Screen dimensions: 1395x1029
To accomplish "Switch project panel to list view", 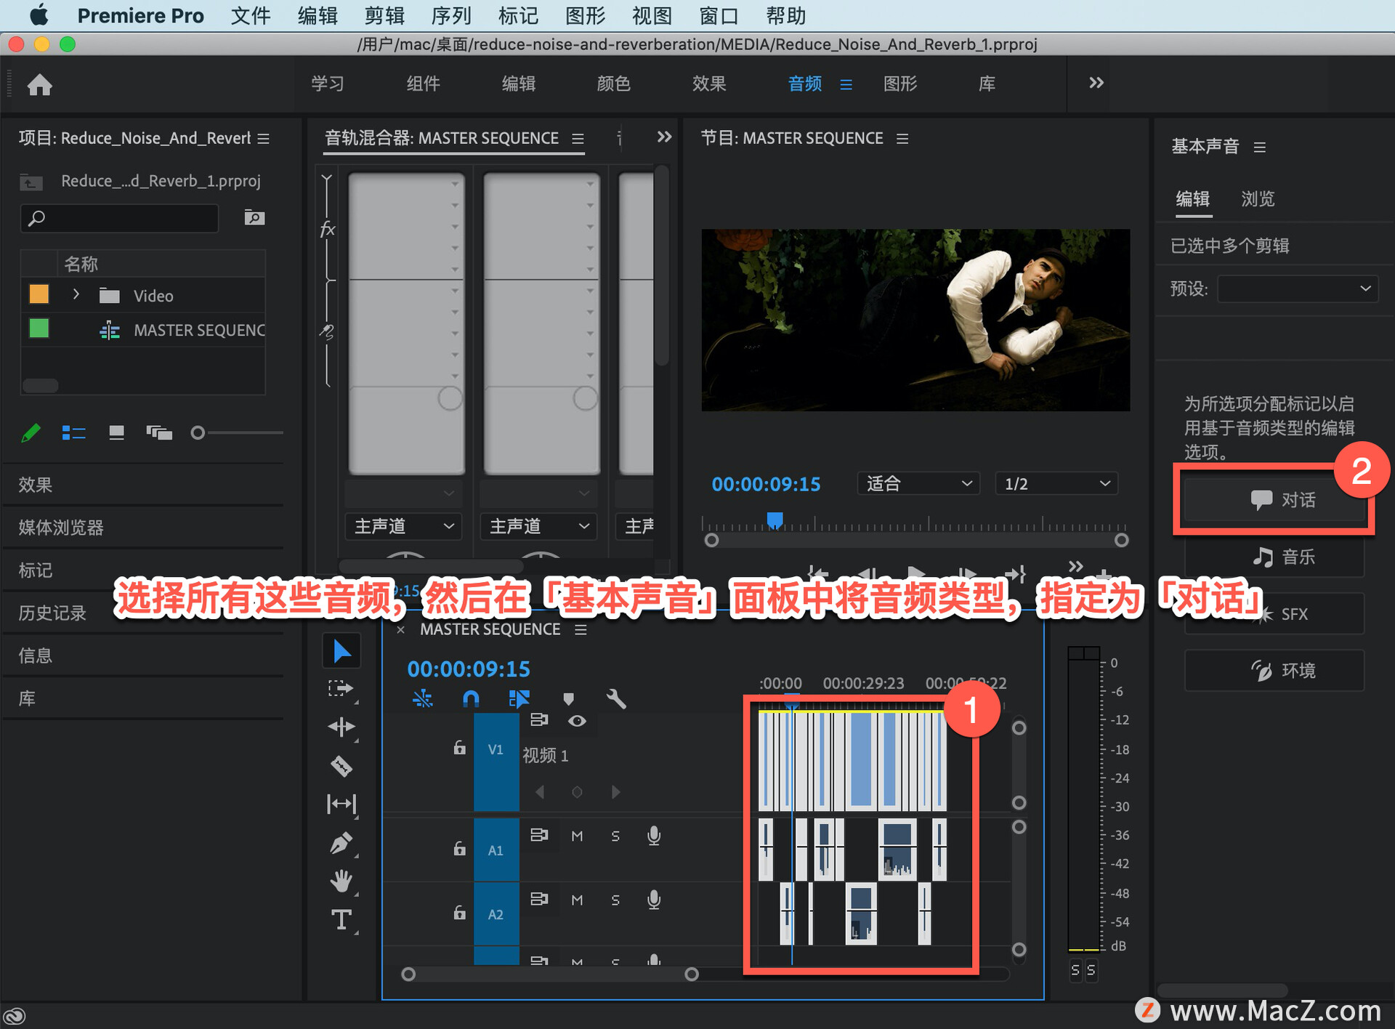I will coord(73,433).
